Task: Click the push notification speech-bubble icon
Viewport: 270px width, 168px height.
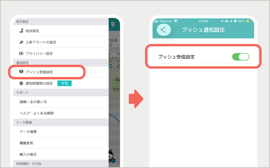Action: click(21, 72)
